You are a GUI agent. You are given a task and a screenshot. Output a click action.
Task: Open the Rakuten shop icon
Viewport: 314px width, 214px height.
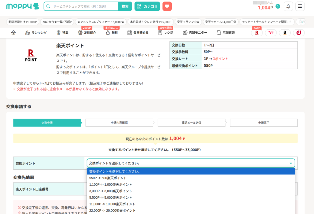(x=257, y=33)
